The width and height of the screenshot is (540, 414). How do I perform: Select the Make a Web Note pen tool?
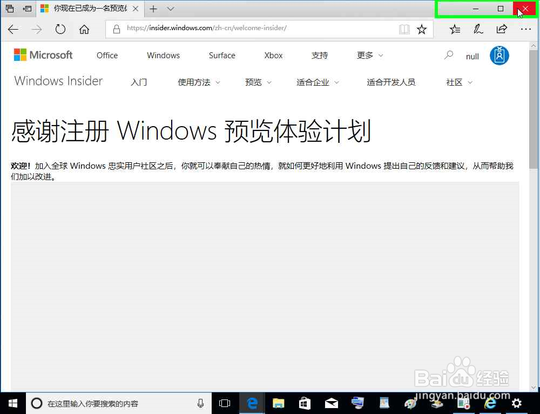(478, 29)
